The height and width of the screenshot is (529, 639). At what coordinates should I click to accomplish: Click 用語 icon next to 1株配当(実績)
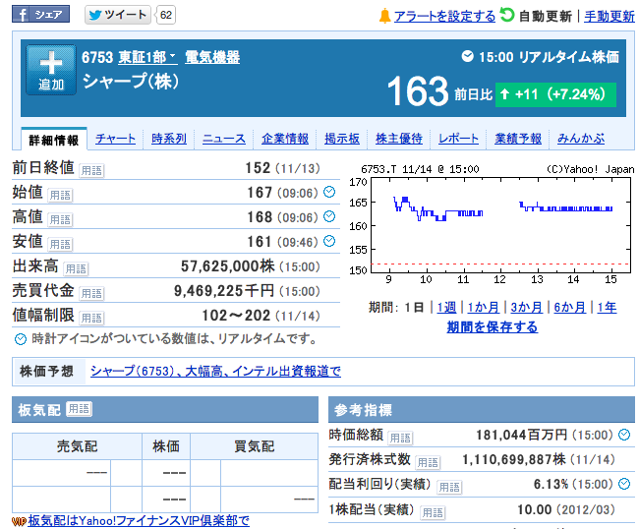[x=433, y=512]
